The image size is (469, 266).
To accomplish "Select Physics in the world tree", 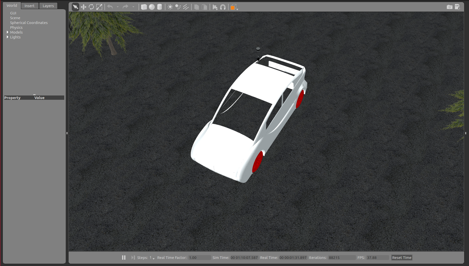I will (x=16, y=28).
